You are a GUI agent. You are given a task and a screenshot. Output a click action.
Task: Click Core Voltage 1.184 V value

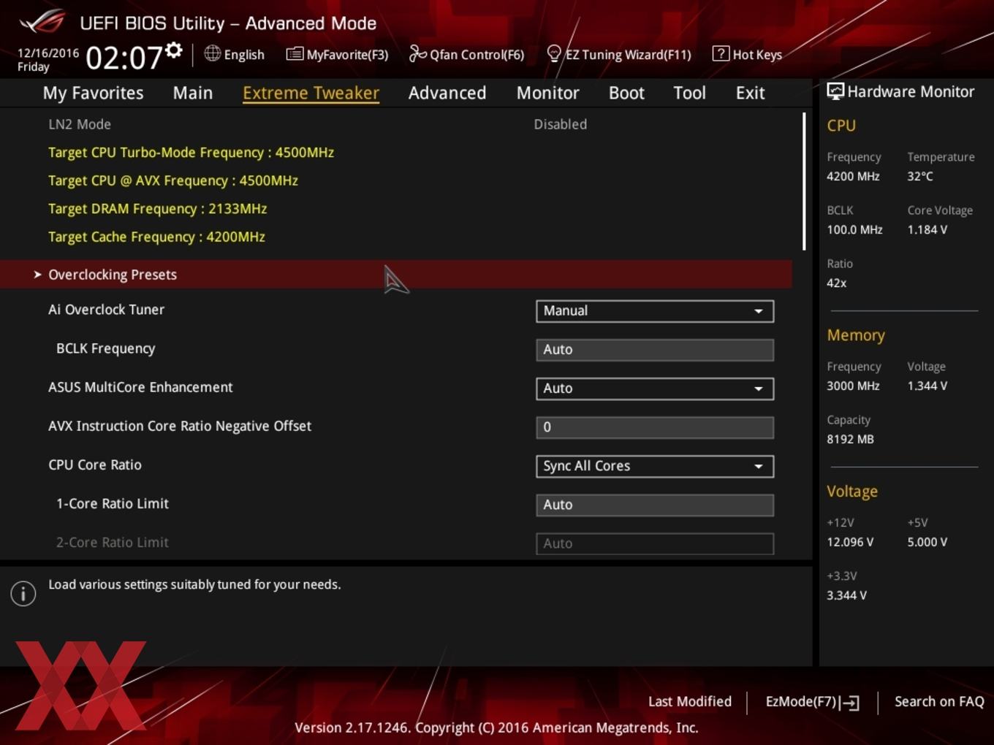[927, 229]
